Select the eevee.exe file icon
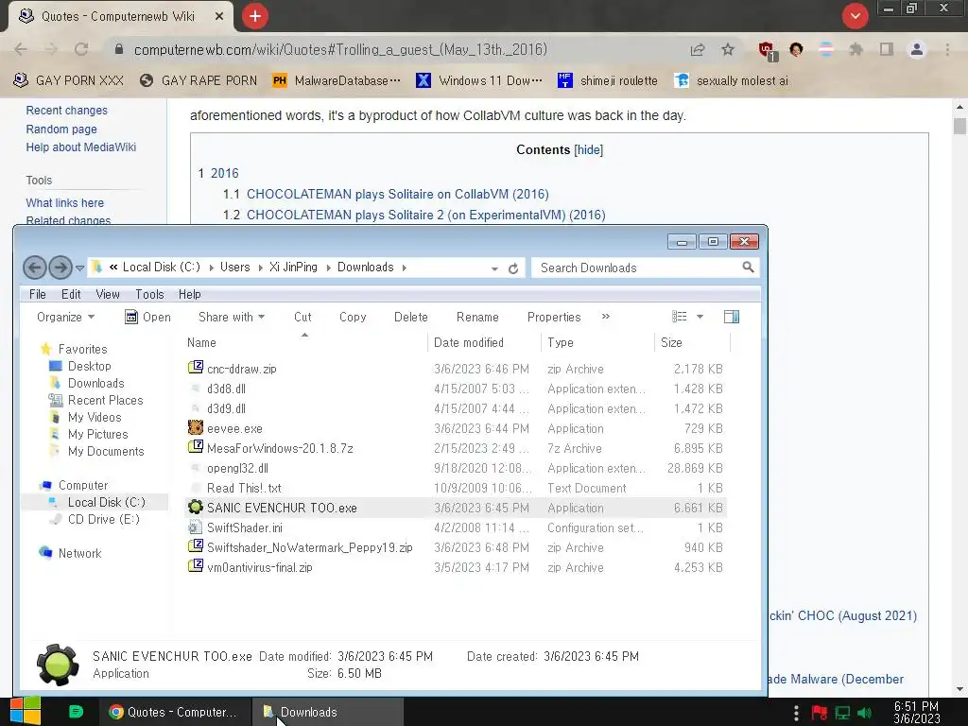The width and height of the screenshot is (968, 726). click(195, 428)
